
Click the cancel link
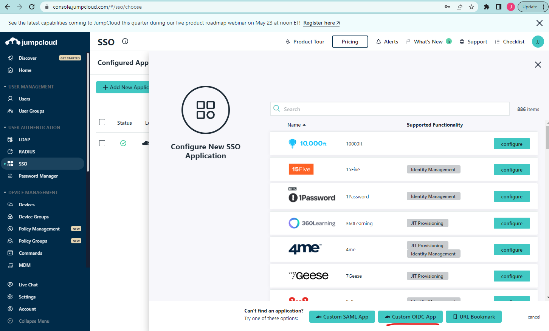[534, 317]
